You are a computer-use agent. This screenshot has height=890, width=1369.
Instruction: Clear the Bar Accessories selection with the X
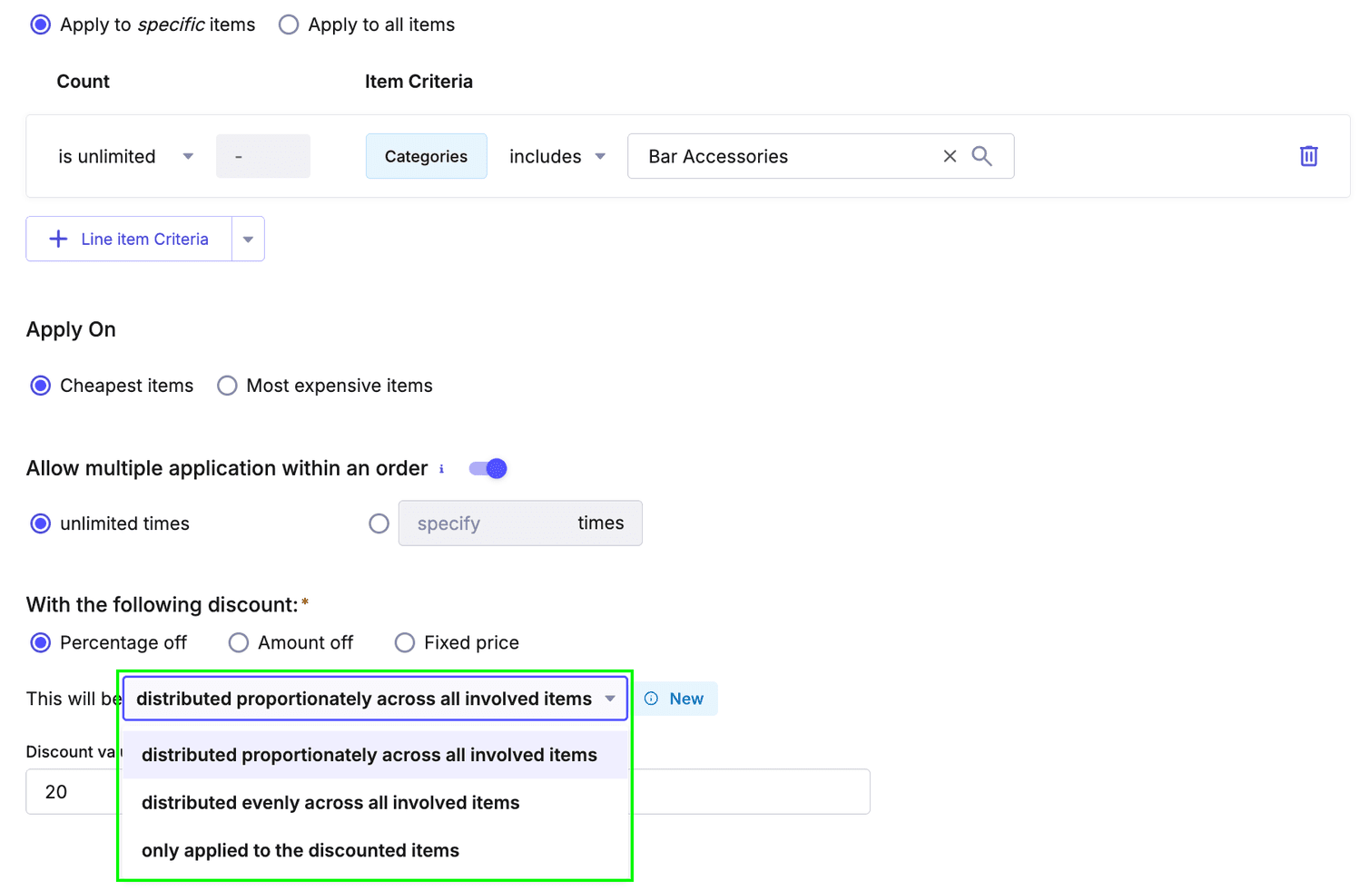click(950, 156)
